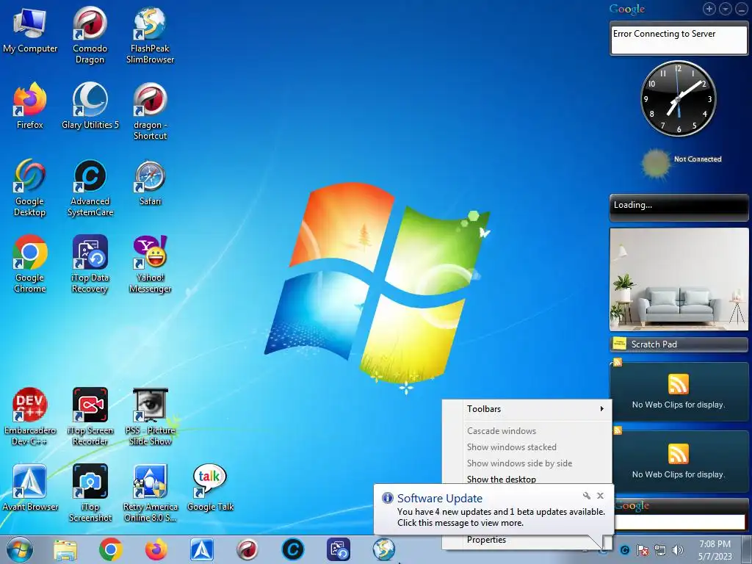Open the Windows Start button
Viewport: 752px width, 564px height.
click(20, 549)
